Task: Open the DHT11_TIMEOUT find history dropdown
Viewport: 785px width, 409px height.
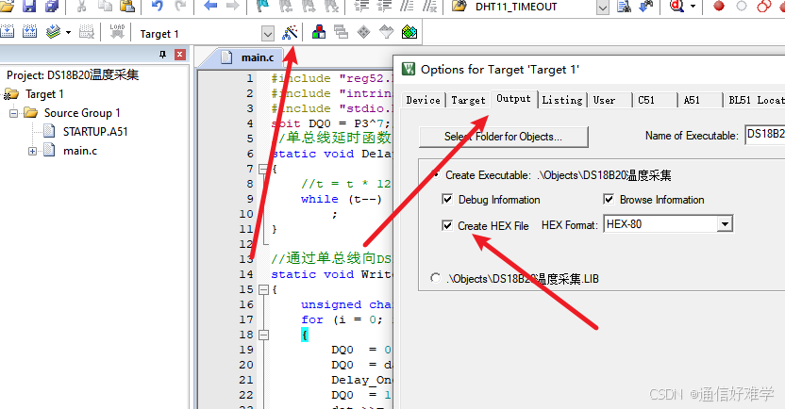Action: [603, 8]
